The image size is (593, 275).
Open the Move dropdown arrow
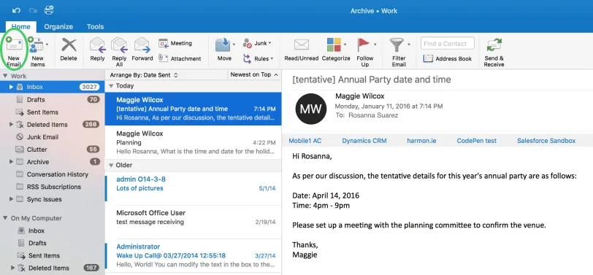tap(234, 44)
